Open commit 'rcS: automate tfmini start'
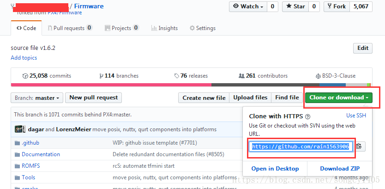Viewport: 385px width, 189px height. [x=144, y=166]
